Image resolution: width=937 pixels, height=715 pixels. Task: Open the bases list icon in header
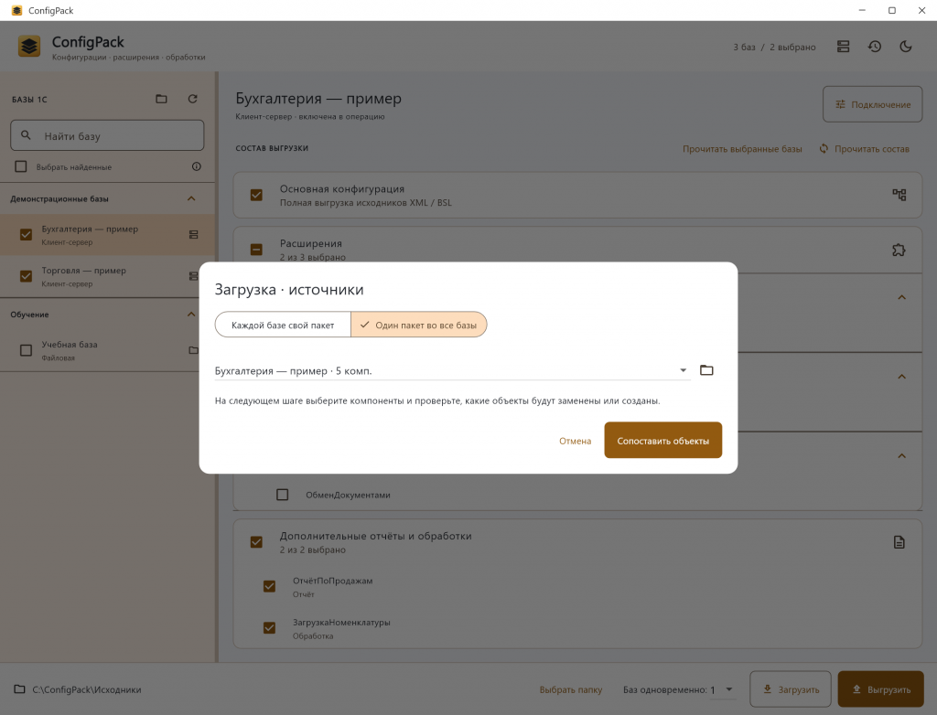(x=843, y=47)
